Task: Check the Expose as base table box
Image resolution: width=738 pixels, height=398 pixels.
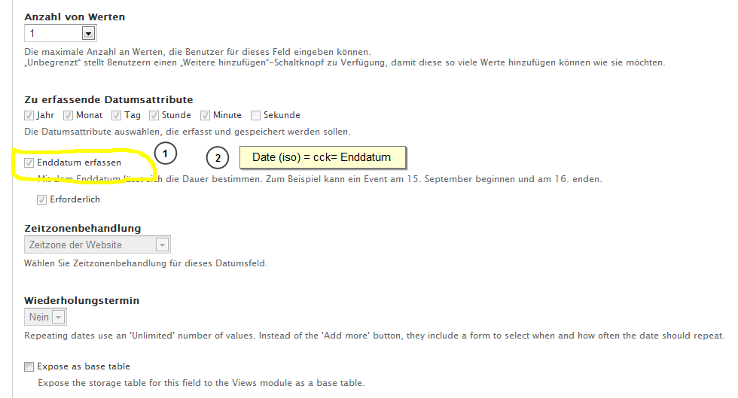Action: (x=29, y=367)
